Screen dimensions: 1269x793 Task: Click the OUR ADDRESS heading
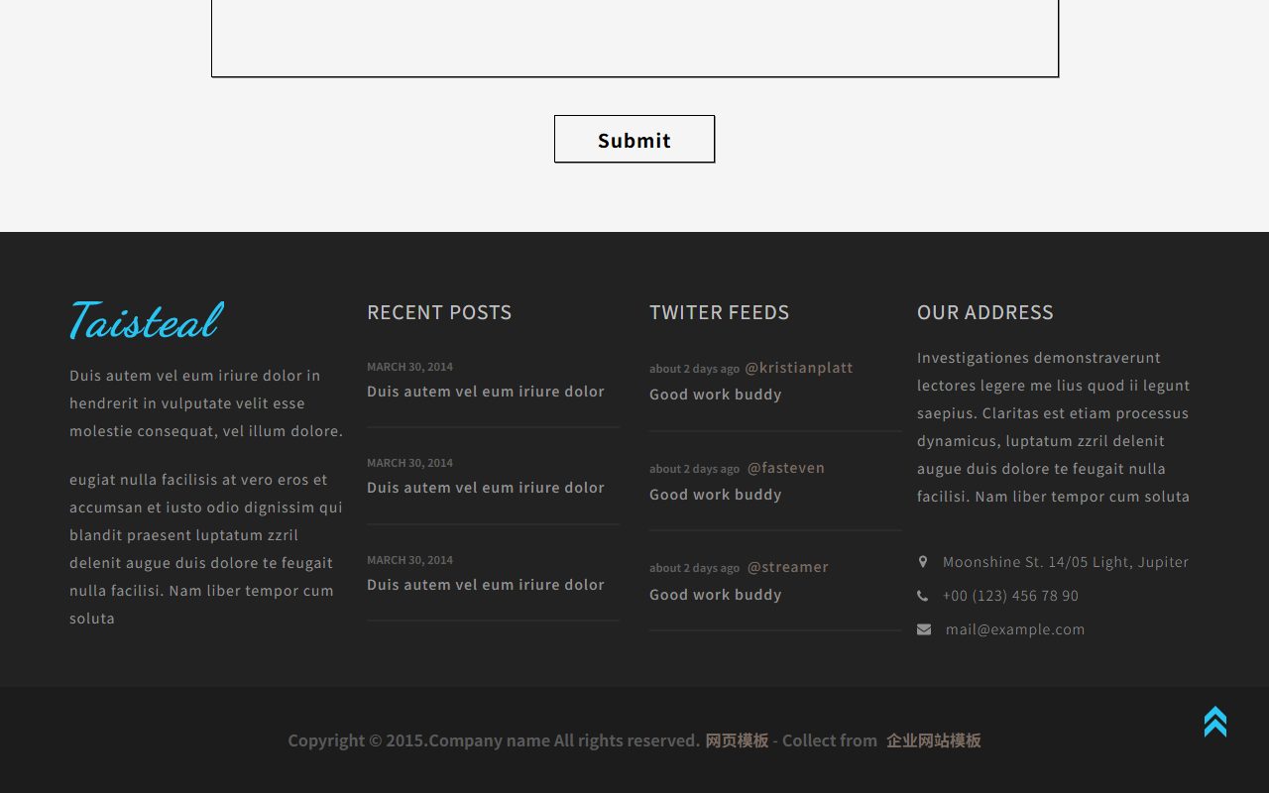(985, 312)
